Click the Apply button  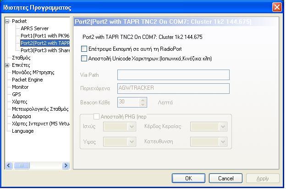(x=263, y=178)
